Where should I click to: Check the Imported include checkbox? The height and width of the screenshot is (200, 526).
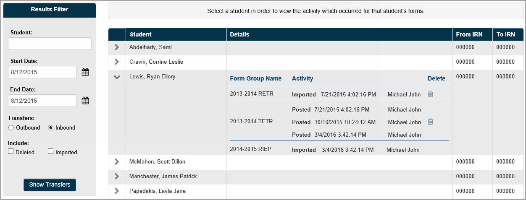(x=51, y=151)
